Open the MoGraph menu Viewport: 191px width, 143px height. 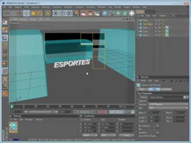click(101, 7)
